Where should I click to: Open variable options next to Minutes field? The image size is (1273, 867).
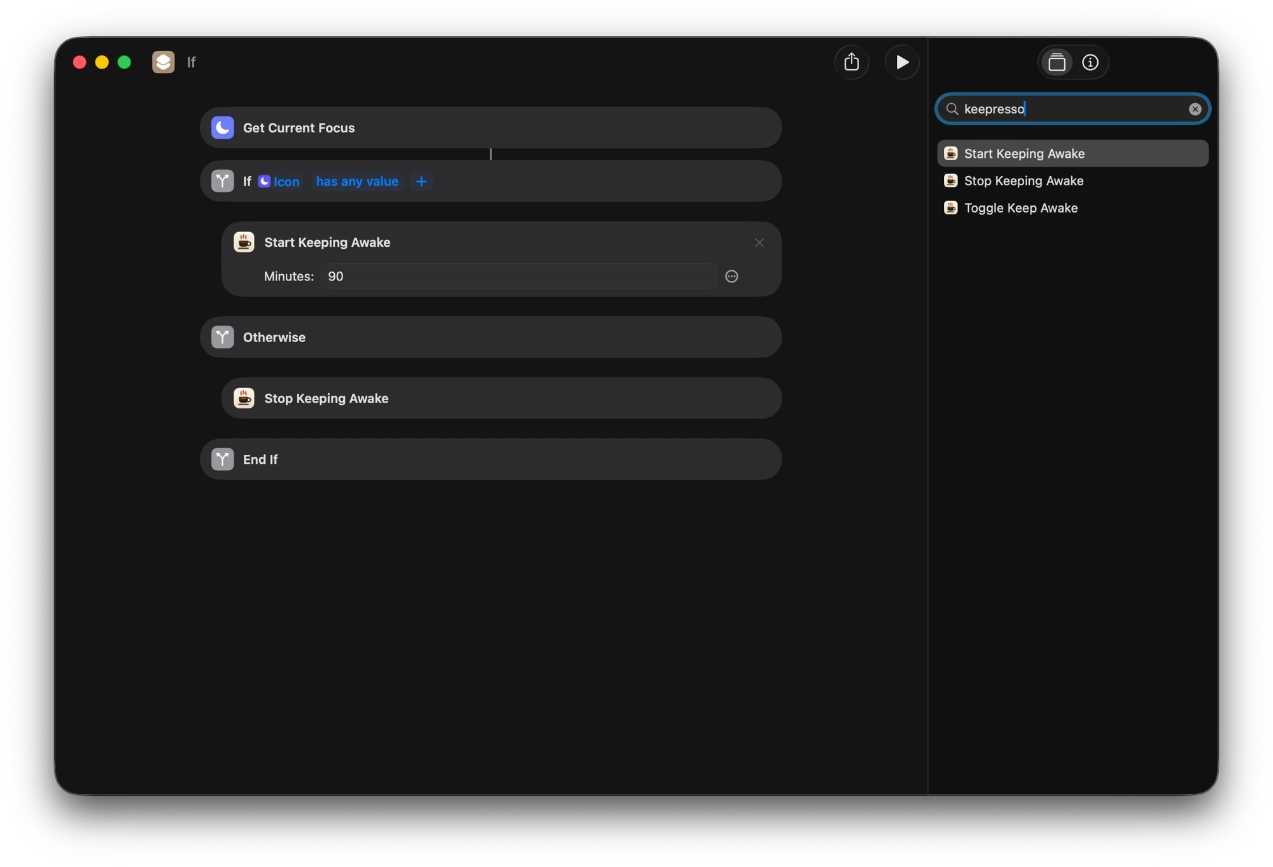click(x=732, y=276)
